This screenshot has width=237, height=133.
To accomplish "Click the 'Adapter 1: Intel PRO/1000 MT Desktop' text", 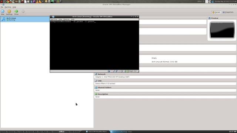I will click(x=112, y=77).
